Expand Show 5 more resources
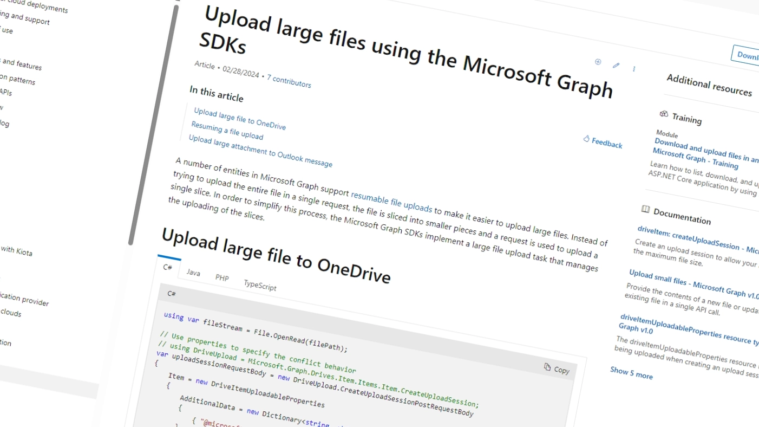Image resolution: width=759 pixels, height=427 pixels. pos(631,373)
